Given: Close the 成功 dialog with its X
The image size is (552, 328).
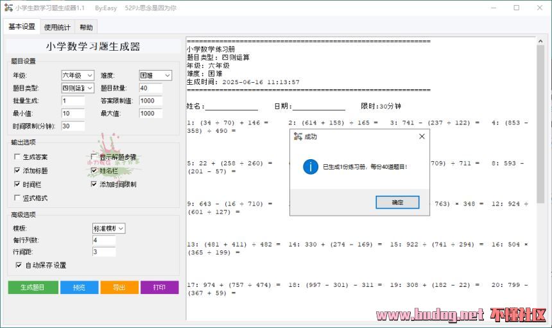Looking at the screenshot, I should pos(422,136).
